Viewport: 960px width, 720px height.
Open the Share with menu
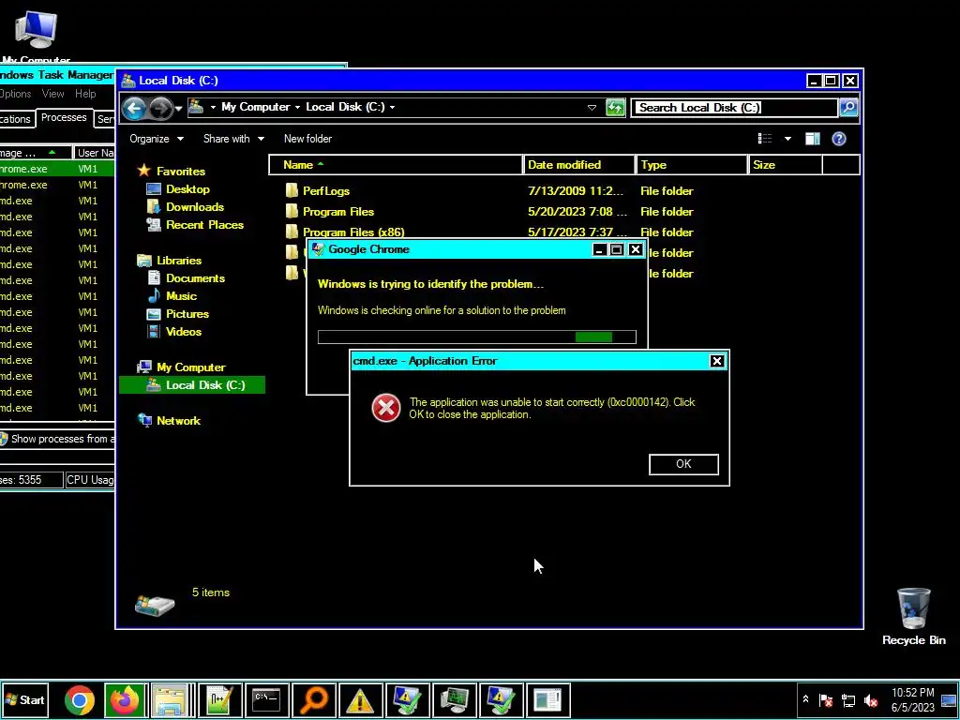pyautogui.click(x=233, y=139)
